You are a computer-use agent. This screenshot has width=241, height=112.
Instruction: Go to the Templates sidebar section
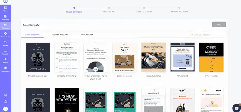(5, 18)
